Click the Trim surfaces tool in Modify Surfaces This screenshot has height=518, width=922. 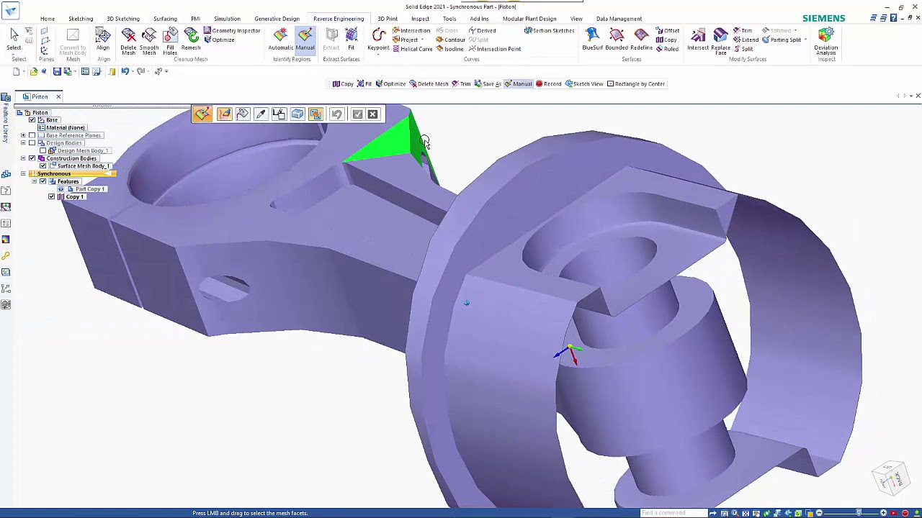(x=743, y=31)
